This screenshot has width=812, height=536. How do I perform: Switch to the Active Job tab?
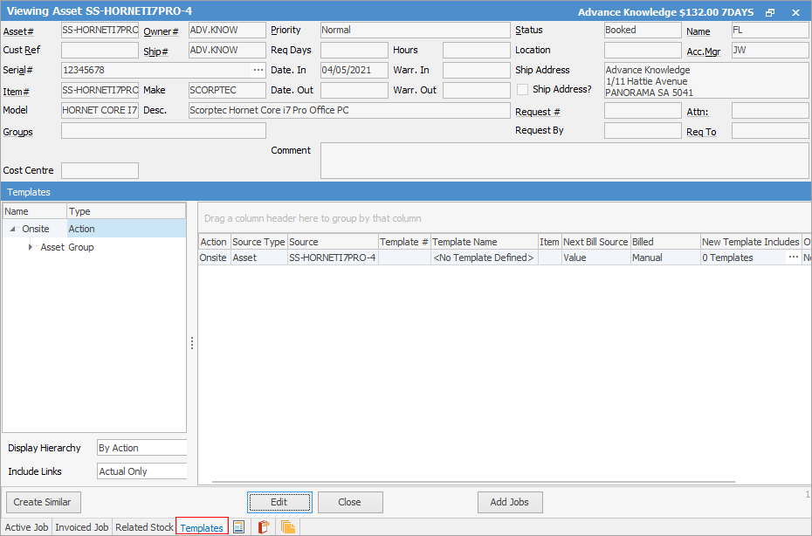(26, 527)
